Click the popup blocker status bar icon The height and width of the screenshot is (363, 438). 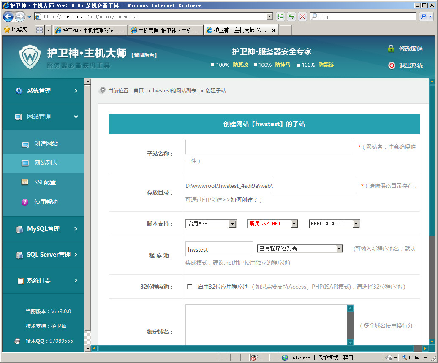click(254, 358)
